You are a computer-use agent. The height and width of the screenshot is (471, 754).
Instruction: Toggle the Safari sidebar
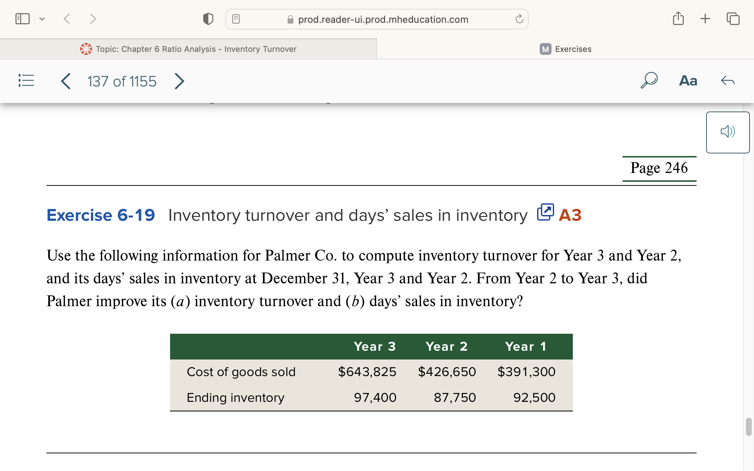coord(22,19)
